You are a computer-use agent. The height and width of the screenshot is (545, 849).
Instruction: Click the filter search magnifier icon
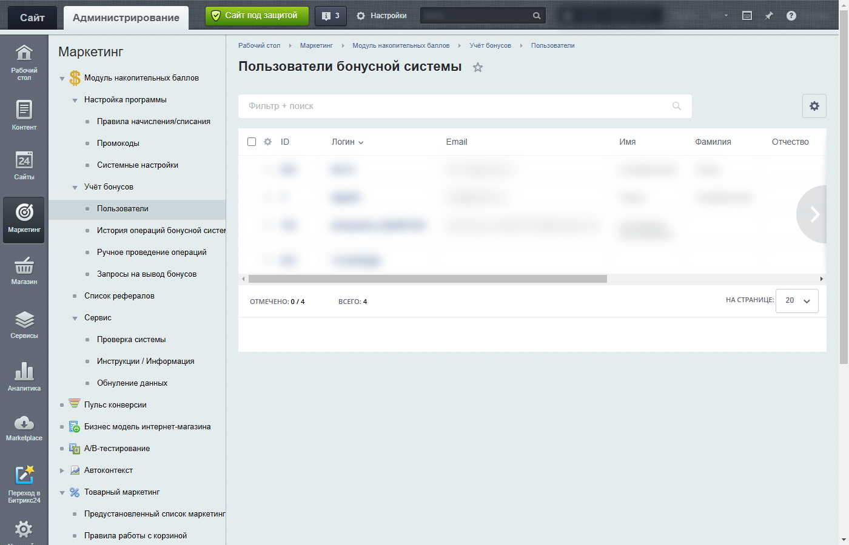click(677, 106)
